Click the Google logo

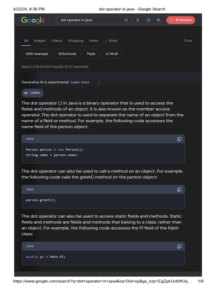33,20
